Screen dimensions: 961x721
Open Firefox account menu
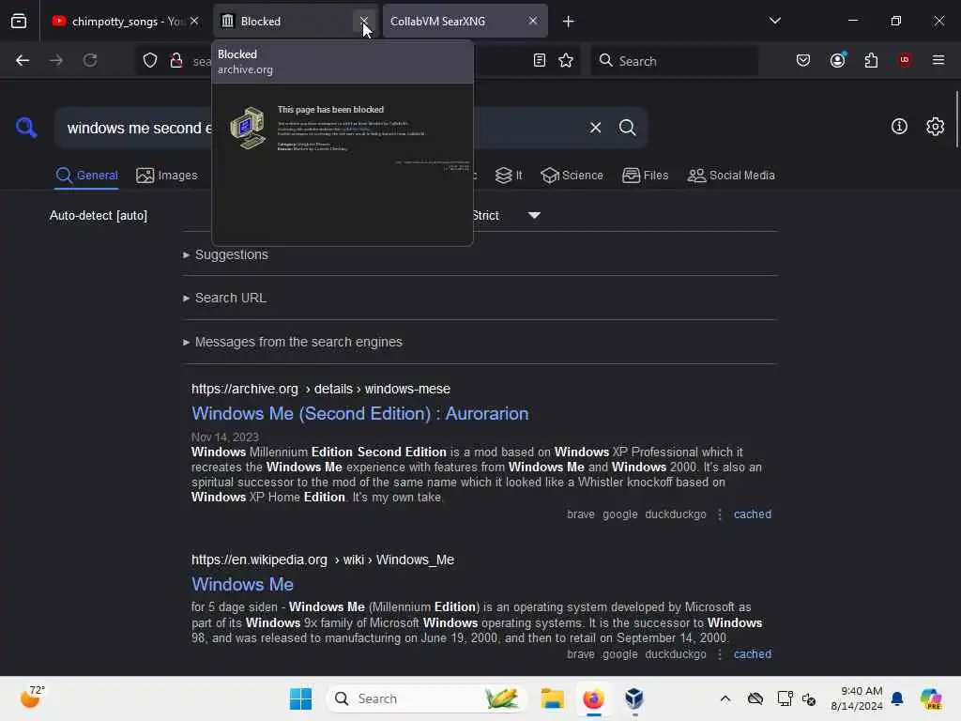837,60
